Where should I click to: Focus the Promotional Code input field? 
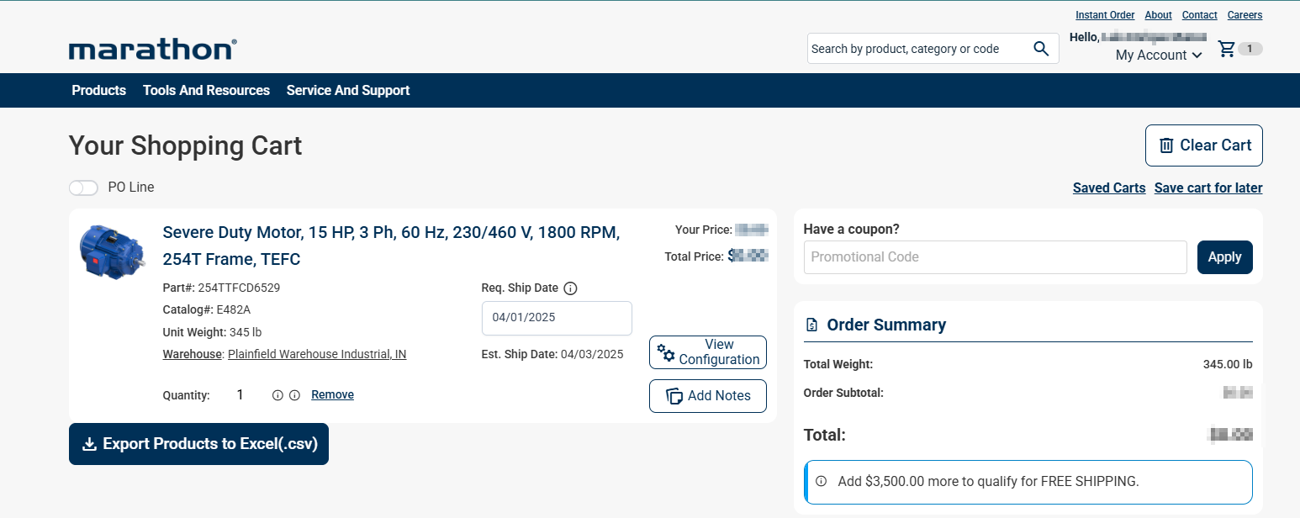[995, 257]
